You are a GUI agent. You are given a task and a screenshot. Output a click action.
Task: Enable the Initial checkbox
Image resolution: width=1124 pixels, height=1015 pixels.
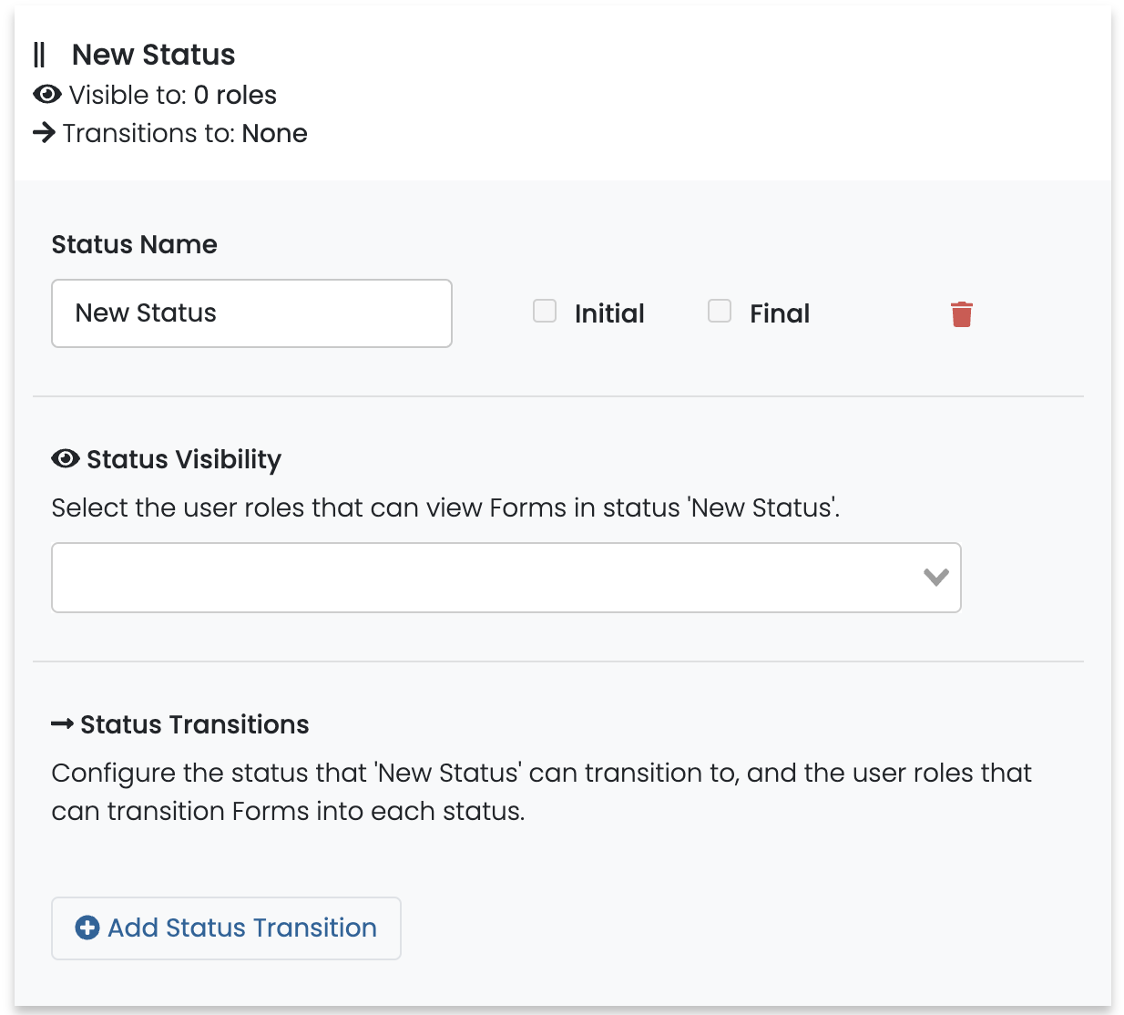(545, 312)
